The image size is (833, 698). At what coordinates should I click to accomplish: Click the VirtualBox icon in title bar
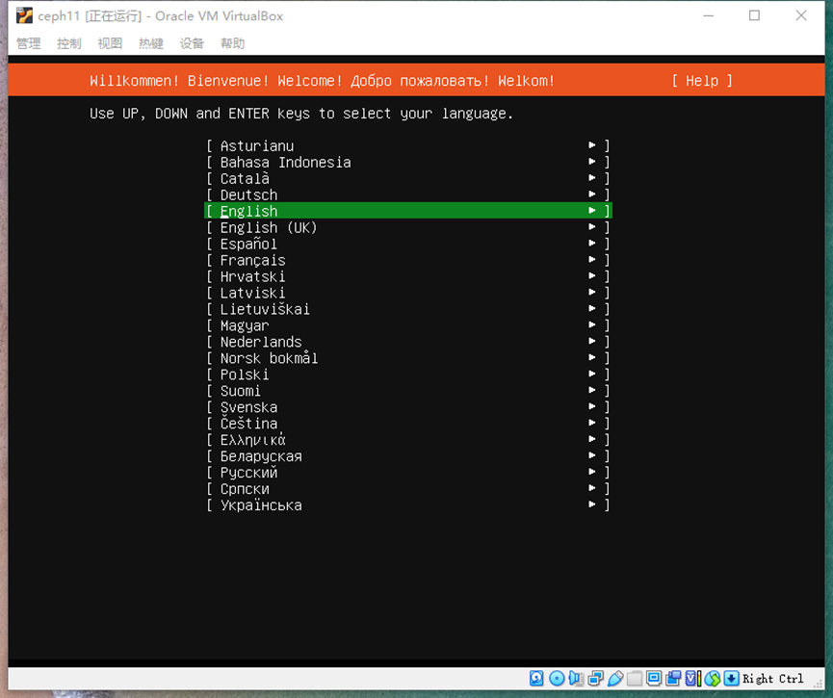click(24, 16)
